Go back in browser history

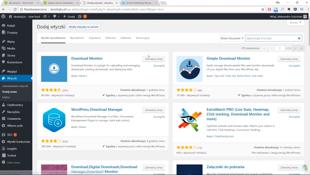[3, 9]
